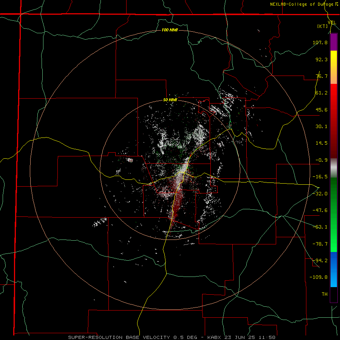Select the 45.6 velocity scale value
Viewport: 340px width, 340px height.
321,110
